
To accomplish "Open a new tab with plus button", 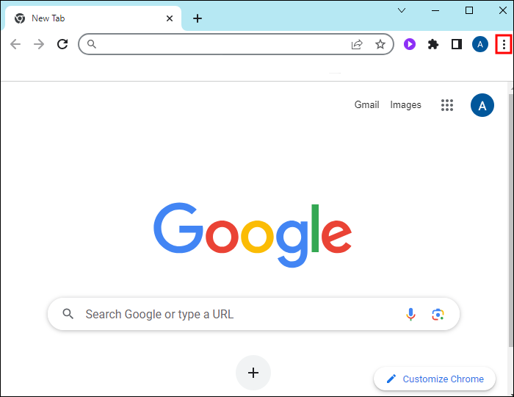I will pos(198,18).
